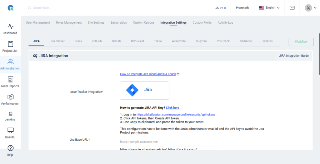The image size is (320, 164).
Task: Click the help icon beside integration link
Action: pos(178,74)
